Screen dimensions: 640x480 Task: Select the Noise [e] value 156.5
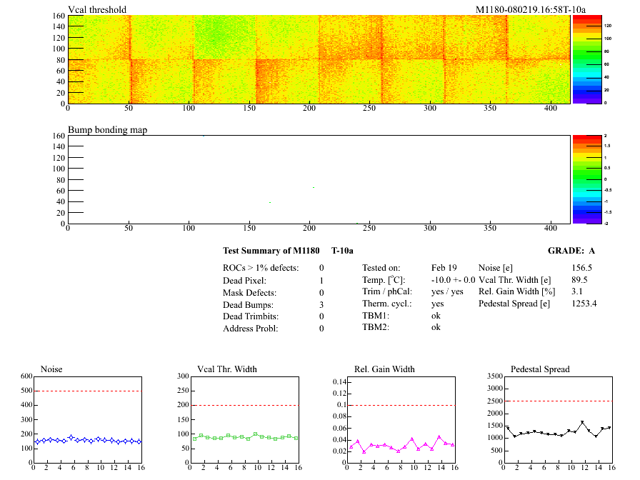click(x=582, y=268)
